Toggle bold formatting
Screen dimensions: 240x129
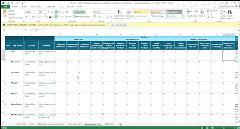(x=26, y=17)
